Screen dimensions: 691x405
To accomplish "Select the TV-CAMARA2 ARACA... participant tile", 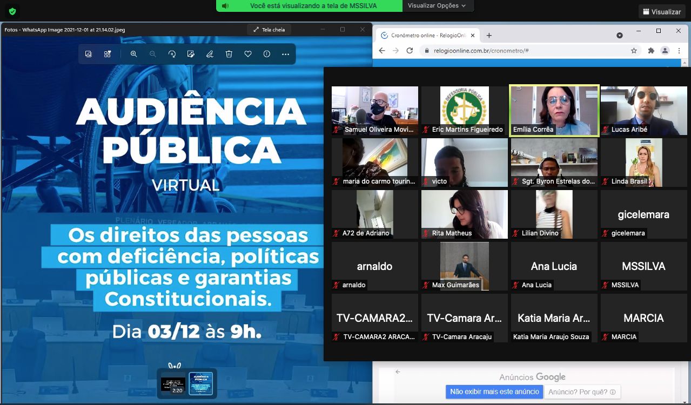I will click(x=375, y=318).
